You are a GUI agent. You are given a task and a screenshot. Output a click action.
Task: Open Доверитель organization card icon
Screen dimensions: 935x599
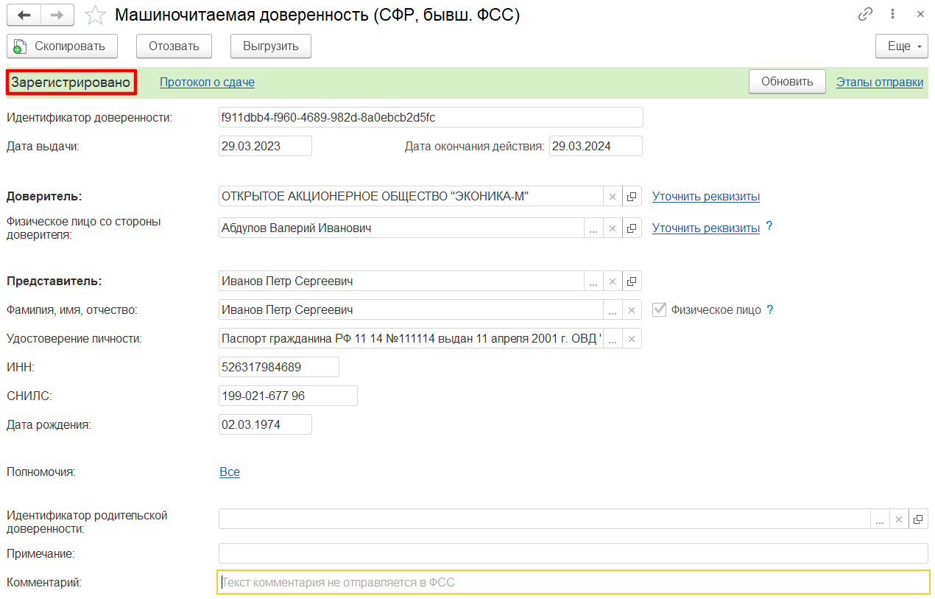[x=632, y=197]
